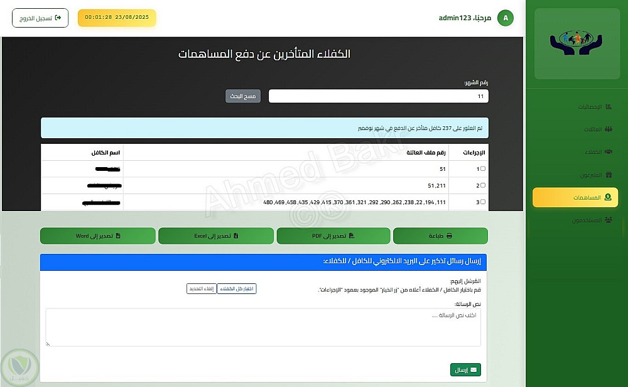628x387 pixels.
Task: Tick the checkbox in row 3
Action: [x=482, y=202]
